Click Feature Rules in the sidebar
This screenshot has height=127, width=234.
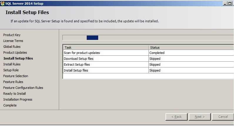click(13, 82)
